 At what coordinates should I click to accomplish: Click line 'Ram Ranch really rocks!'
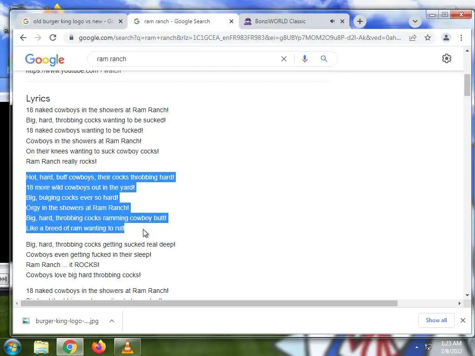pos(61,161)
